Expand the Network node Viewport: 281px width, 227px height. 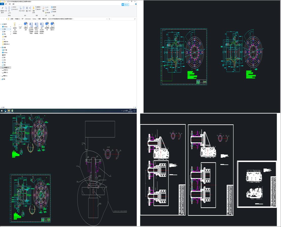1,79
